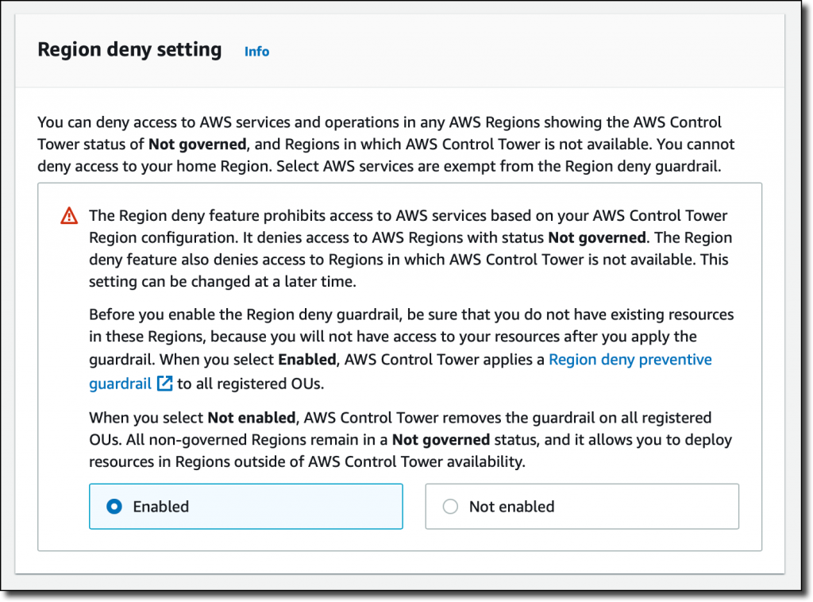
Task: Open the Info link beside the heading
Action: 256,52
